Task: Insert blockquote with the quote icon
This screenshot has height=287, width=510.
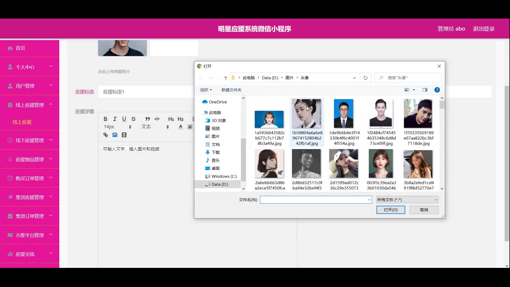Action: point(148,119)
